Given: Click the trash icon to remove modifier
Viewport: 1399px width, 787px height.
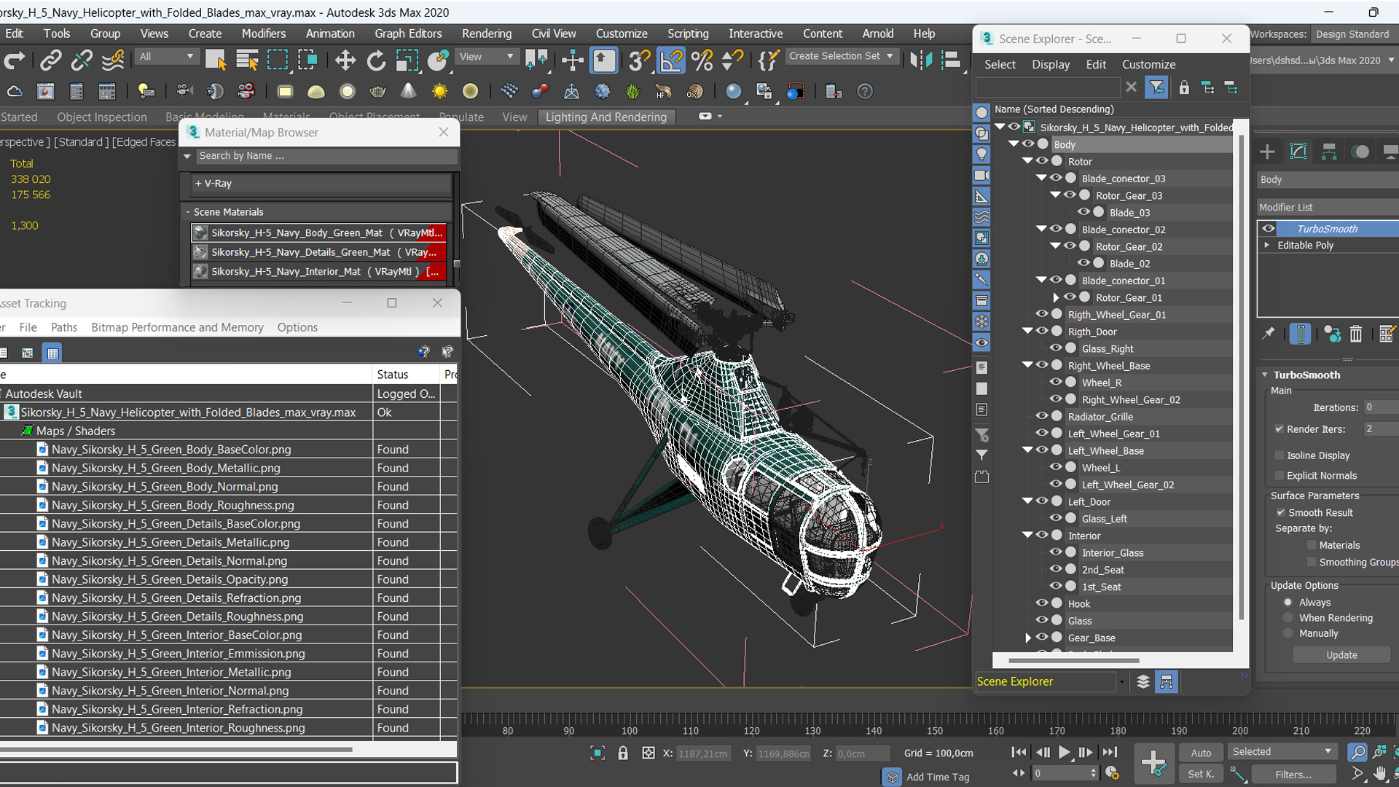Looking at the screenshot, I should [1355, 334].
